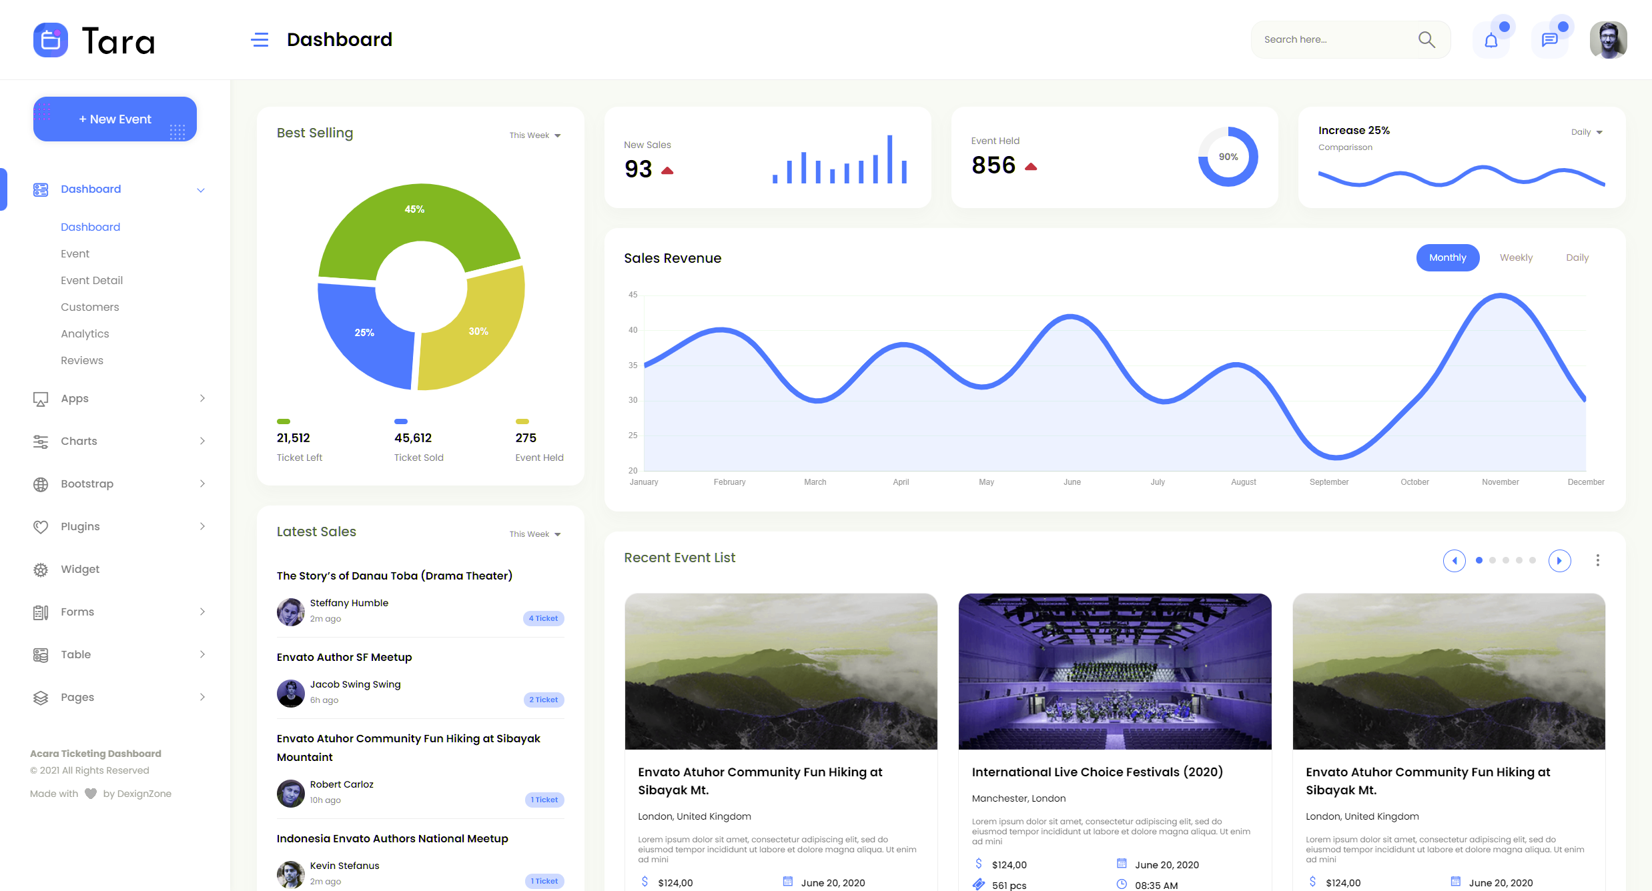Open the chat messages icon
This screenshot has height=891, width=1652.
tap(1550, 40)
